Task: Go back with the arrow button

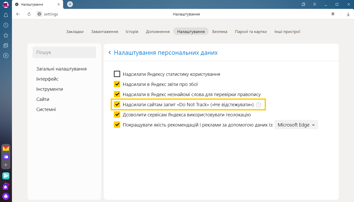Action: [x=18, y=14]
